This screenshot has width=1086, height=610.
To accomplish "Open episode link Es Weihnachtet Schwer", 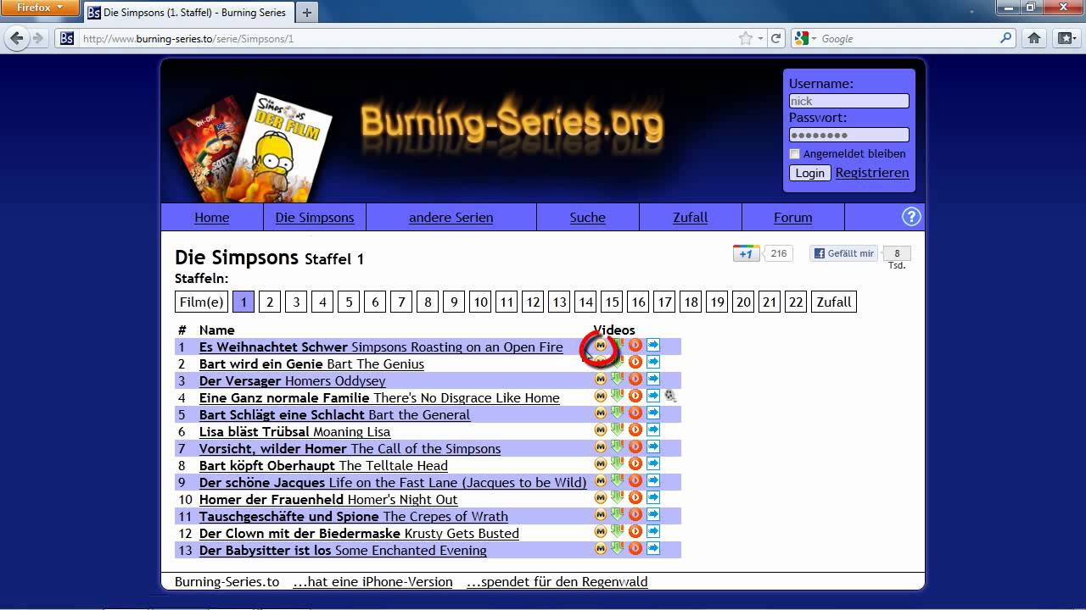I will (x=381, y=347).
